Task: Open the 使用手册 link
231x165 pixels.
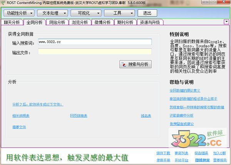Action: pyautogui.click(x=163, y=160)
